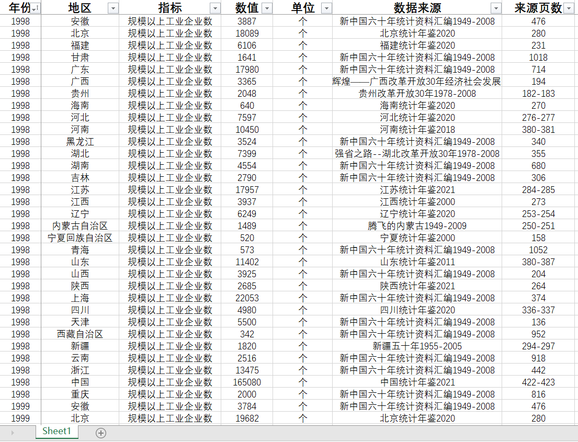Select cell with value 165080
578x442 pixels.
(x=247, y=382)
